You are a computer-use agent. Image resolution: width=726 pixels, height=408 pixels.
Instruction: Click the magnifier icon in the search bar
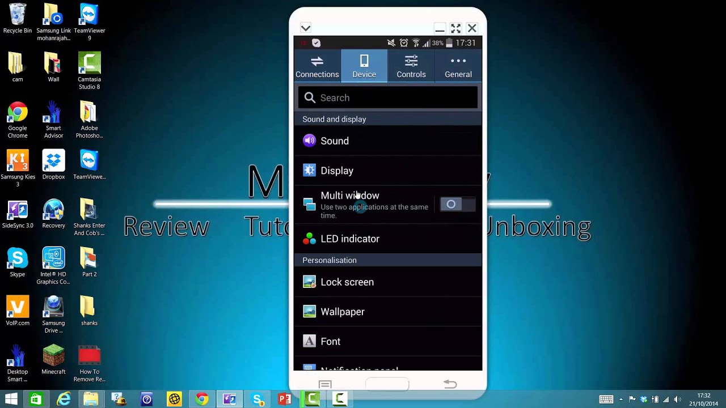pyautogui.click(x=310, y=97)
